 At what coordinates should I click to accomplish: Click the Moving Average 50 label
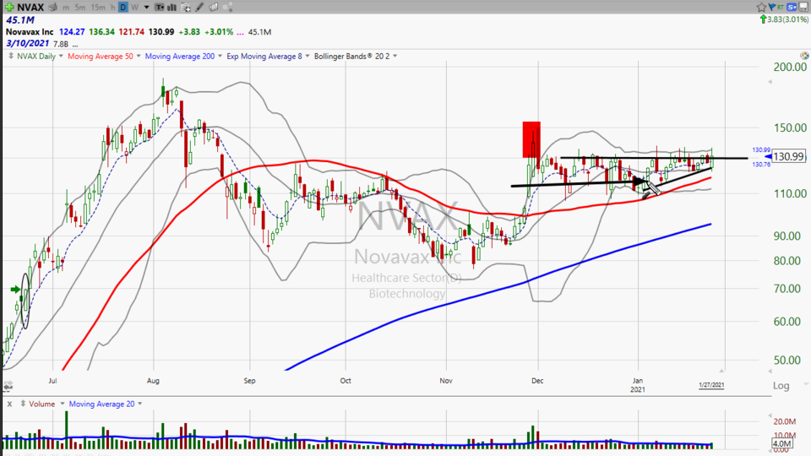click(x=100, y=56)
